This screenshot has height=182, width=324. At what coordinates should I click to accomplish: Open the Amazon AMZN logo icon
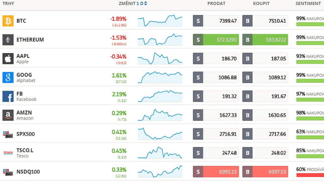click(x=8, y=115)
